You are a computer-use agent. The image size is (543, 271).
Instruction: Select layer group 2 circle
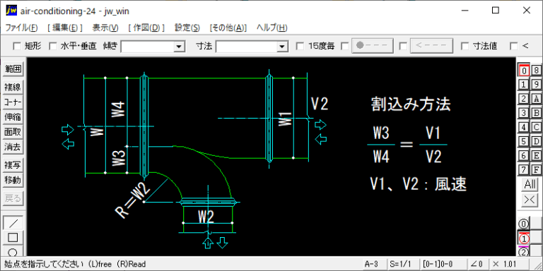524,252
